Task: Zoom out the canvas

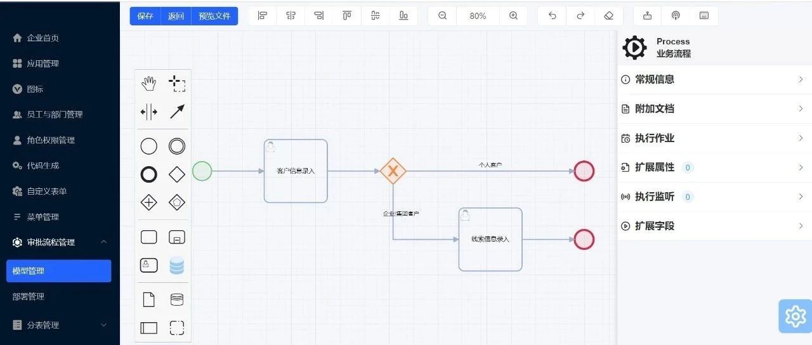Action: coord(443,16)
